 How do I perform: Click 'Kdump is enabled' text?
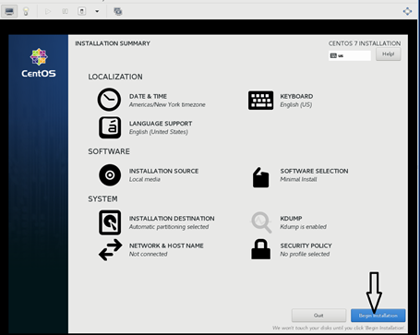[x=303, y=227]
